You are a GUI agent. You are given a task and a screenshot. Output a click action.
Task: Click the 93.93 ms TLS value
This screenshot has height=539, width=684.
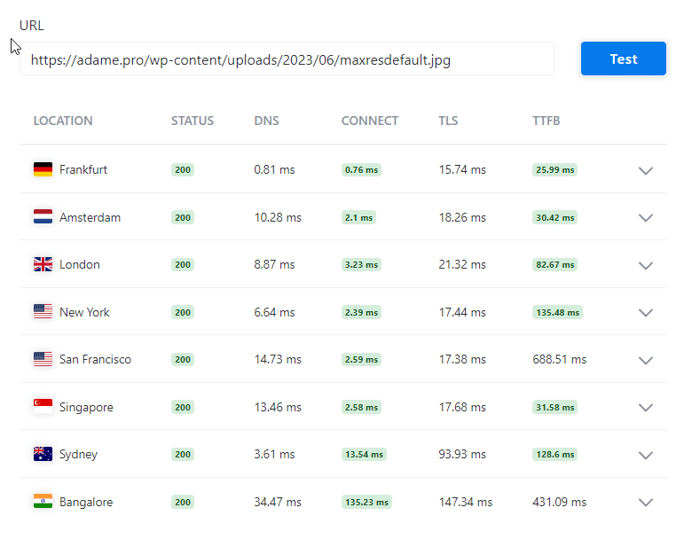[x=462, y=455]
